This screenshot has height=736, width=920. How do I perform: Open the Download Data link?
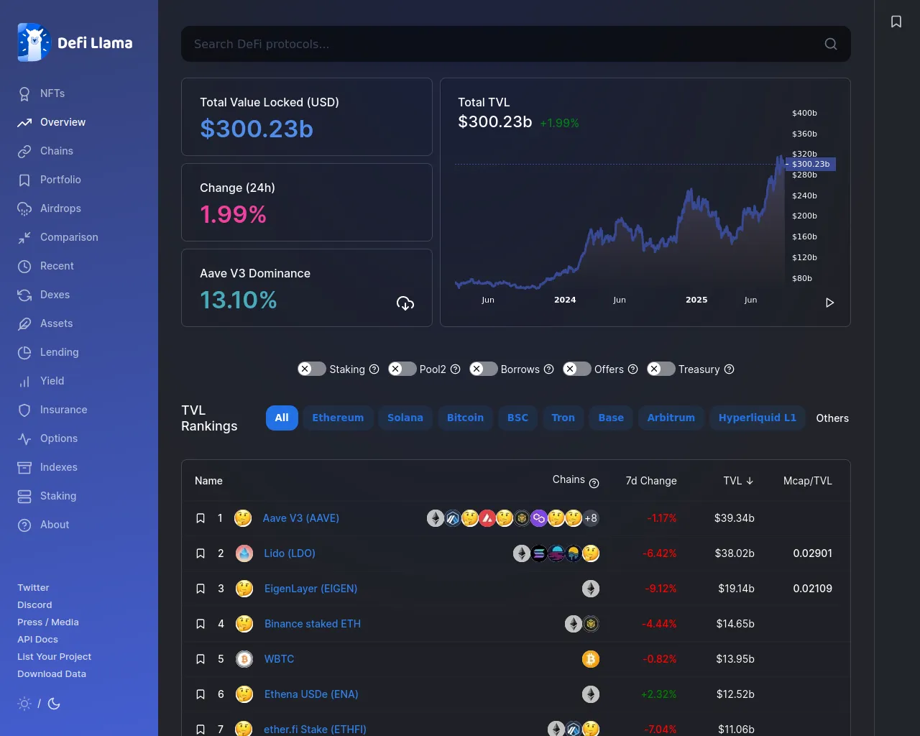click(x=52, y=674)
